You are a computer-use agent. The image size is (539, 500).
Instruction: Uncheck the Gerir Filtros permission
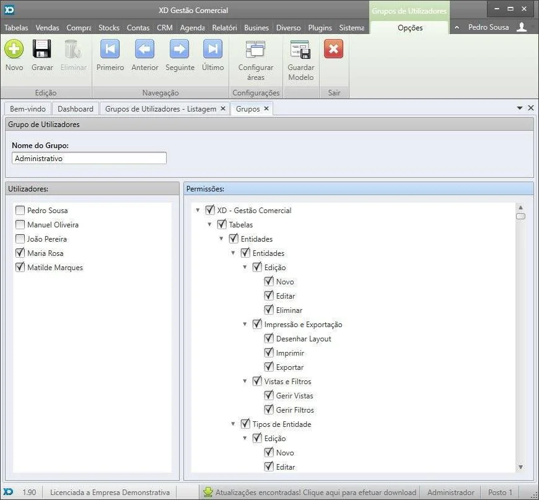269,410
